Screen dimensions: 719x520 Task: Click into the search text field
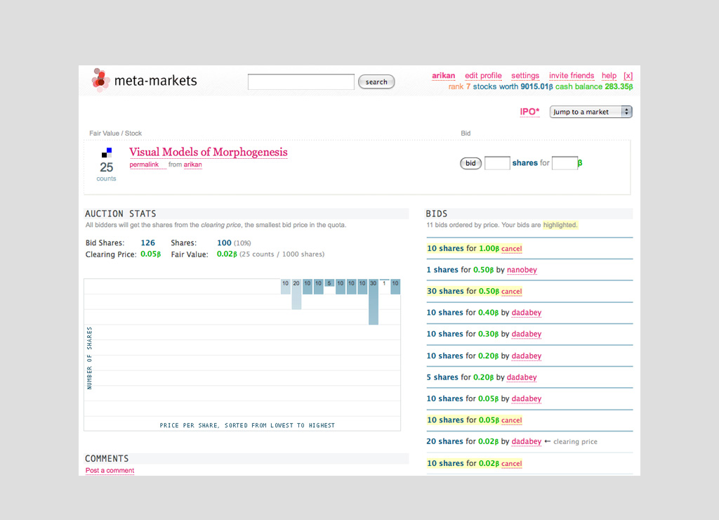point(301,82)
